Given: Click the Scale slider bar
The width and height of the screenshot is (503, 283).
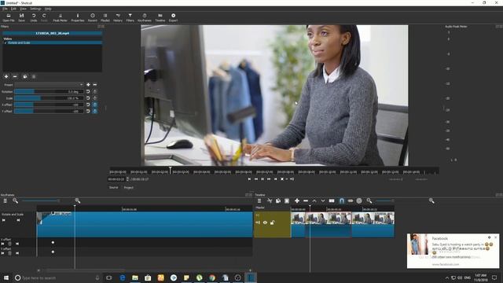Looking at the screenshot, I should point(49,97).
